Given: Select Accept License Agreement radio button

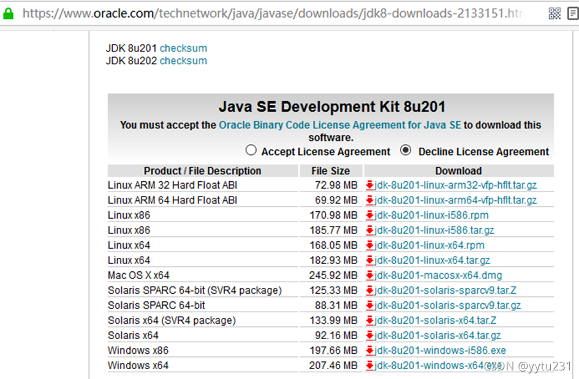Looking at the screenshot, I should click(x=251, y=150).
